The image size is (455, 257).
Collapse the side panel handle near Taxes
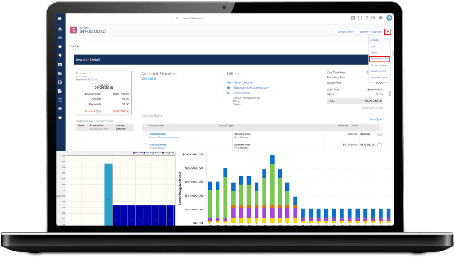(x=390, y=94)
